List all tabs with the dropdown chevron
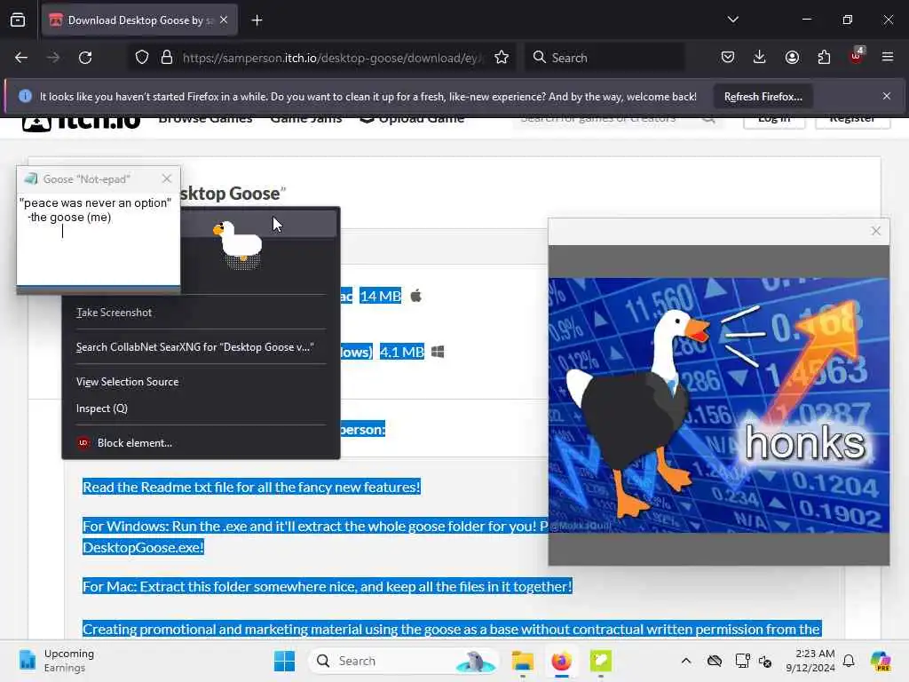This screenshot has height=682, width=909. pyautogui.click(x=732, y=20)
